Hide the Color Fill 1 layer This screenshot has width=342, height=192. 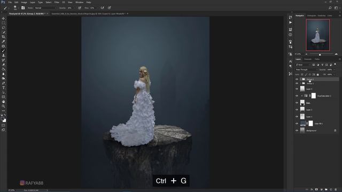pos(297,123)
